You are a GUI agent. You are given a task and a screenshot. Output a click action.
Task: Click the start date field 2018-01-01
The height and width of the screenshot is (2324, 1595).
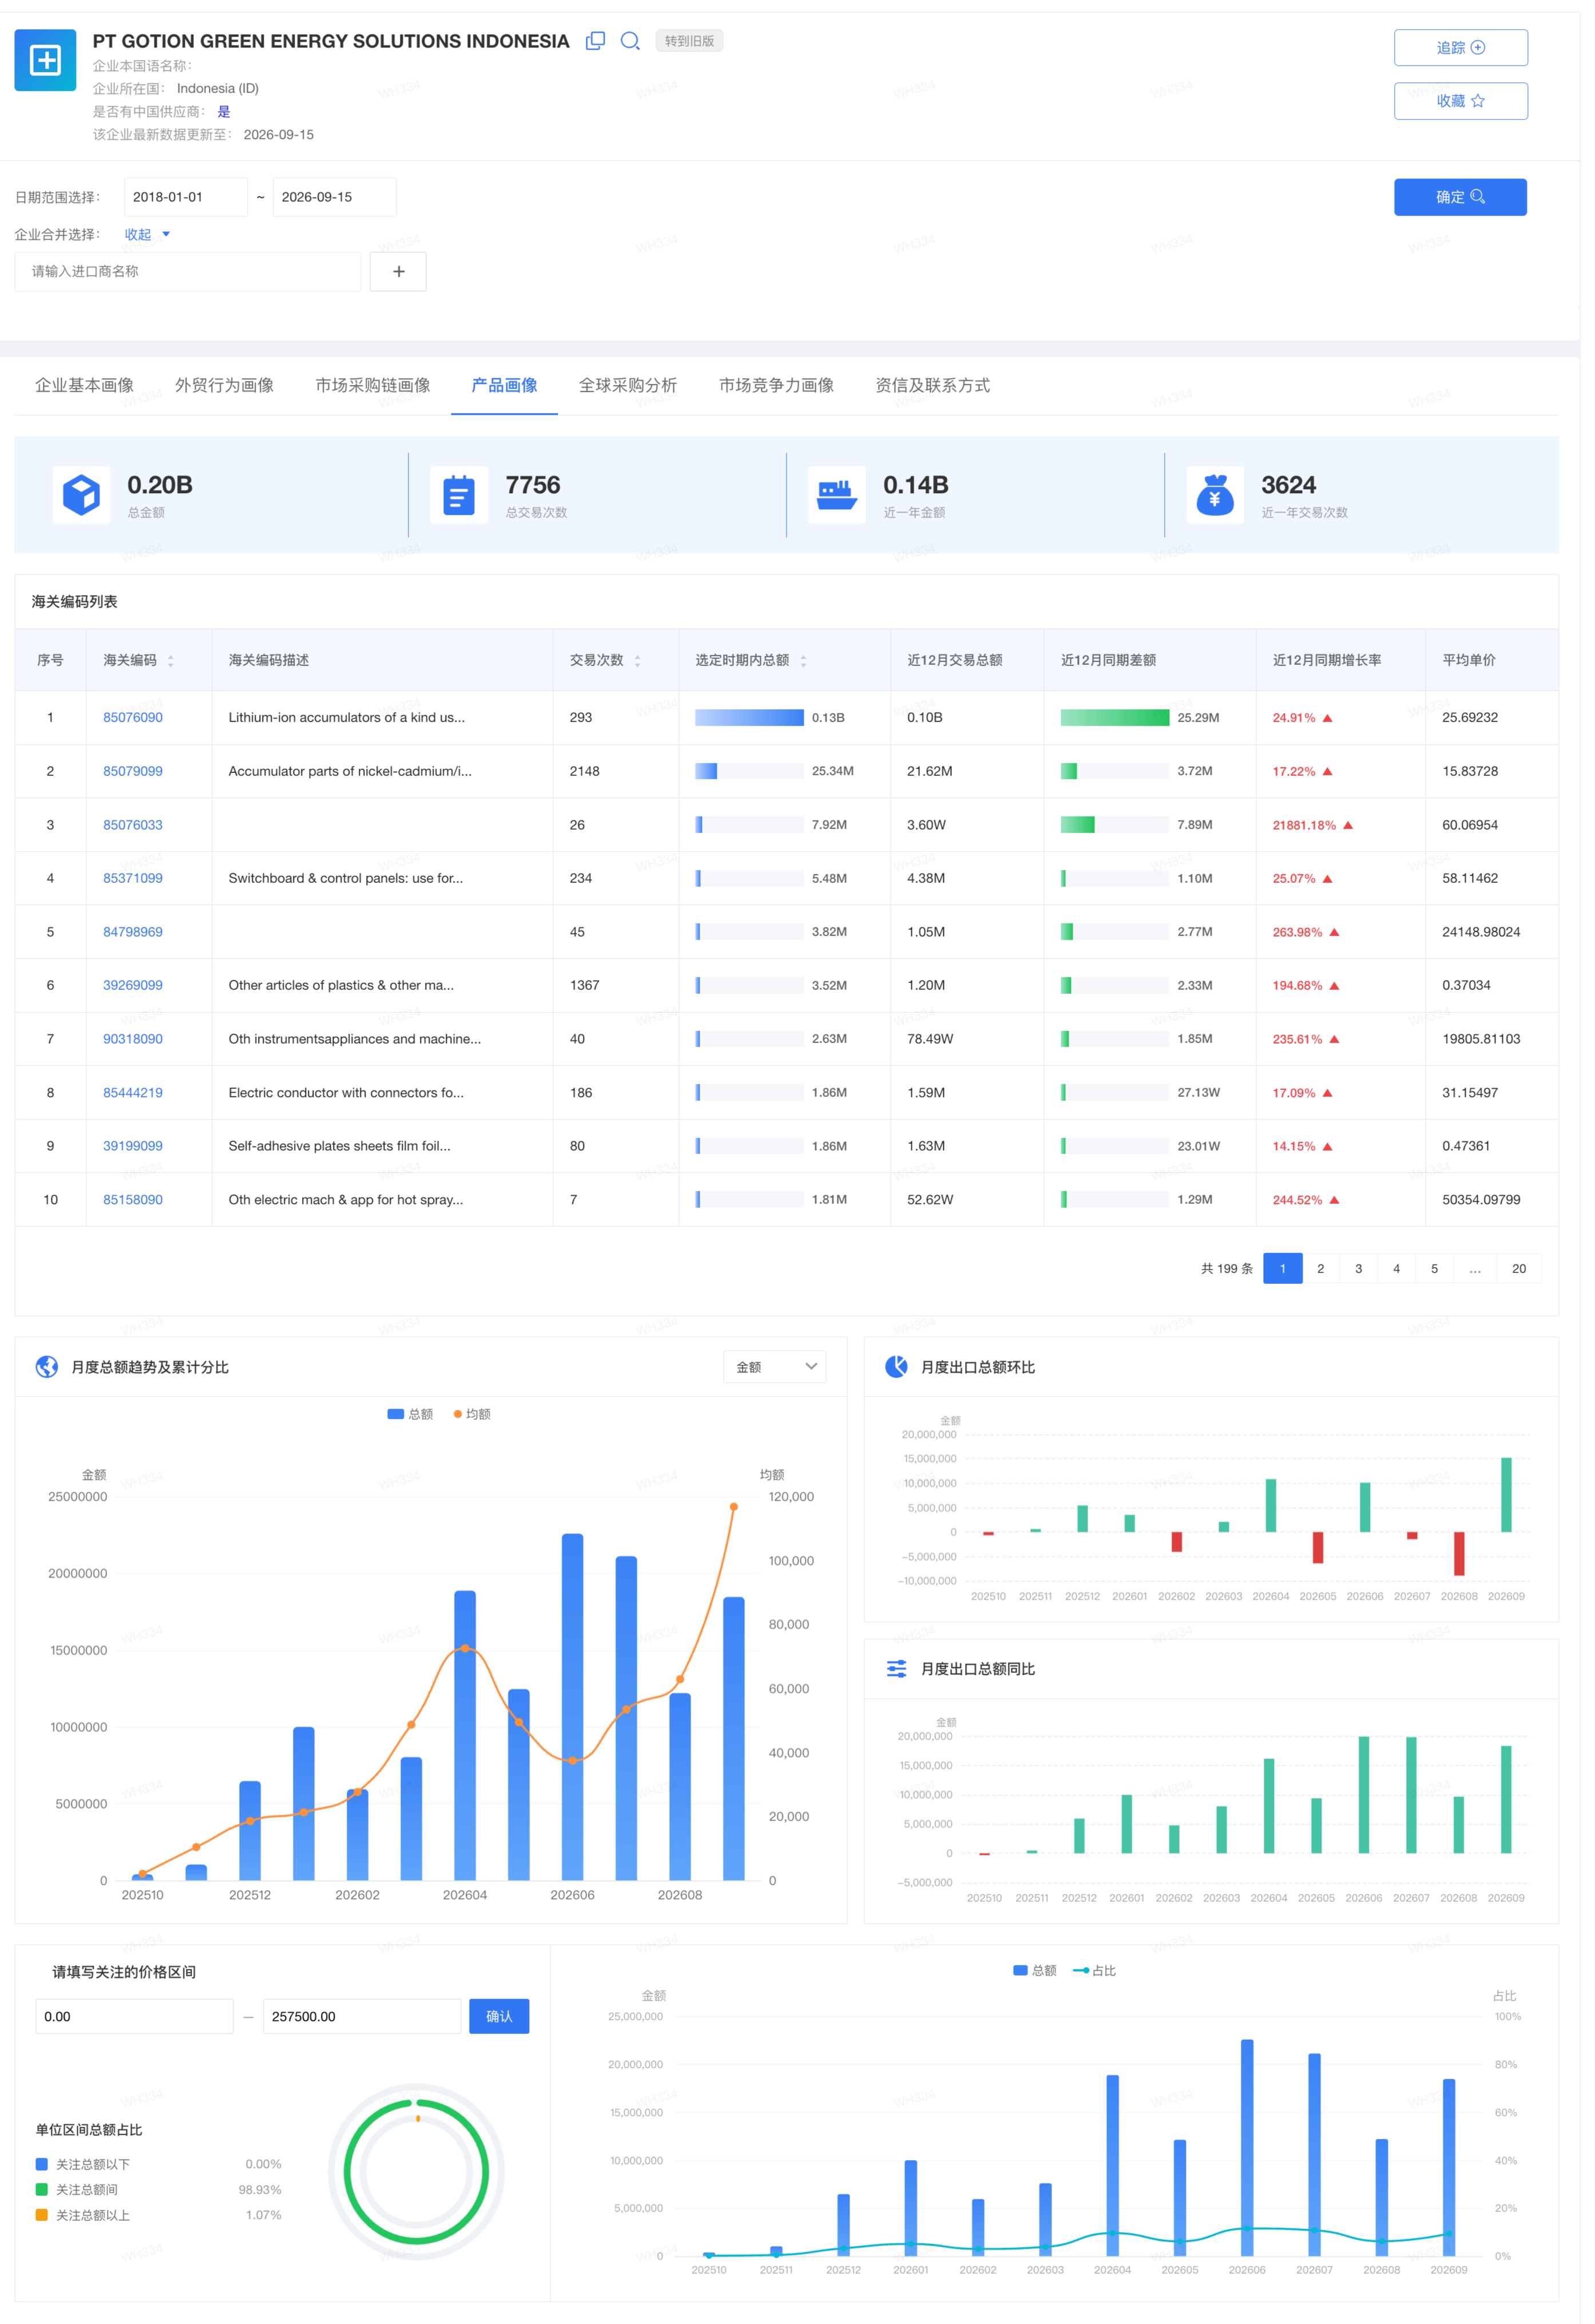(186, 197)
